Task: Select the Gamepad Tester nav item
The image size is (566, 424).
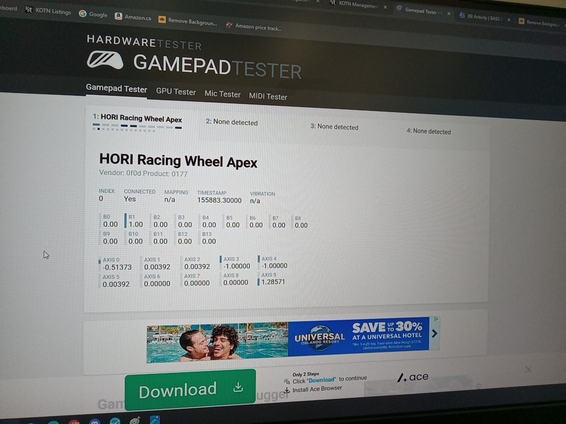Action: (x=116, y=89)
